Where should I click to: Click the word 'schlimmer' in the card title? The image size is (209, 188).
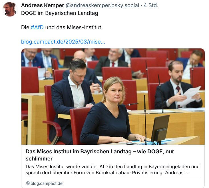click(39, 159)
